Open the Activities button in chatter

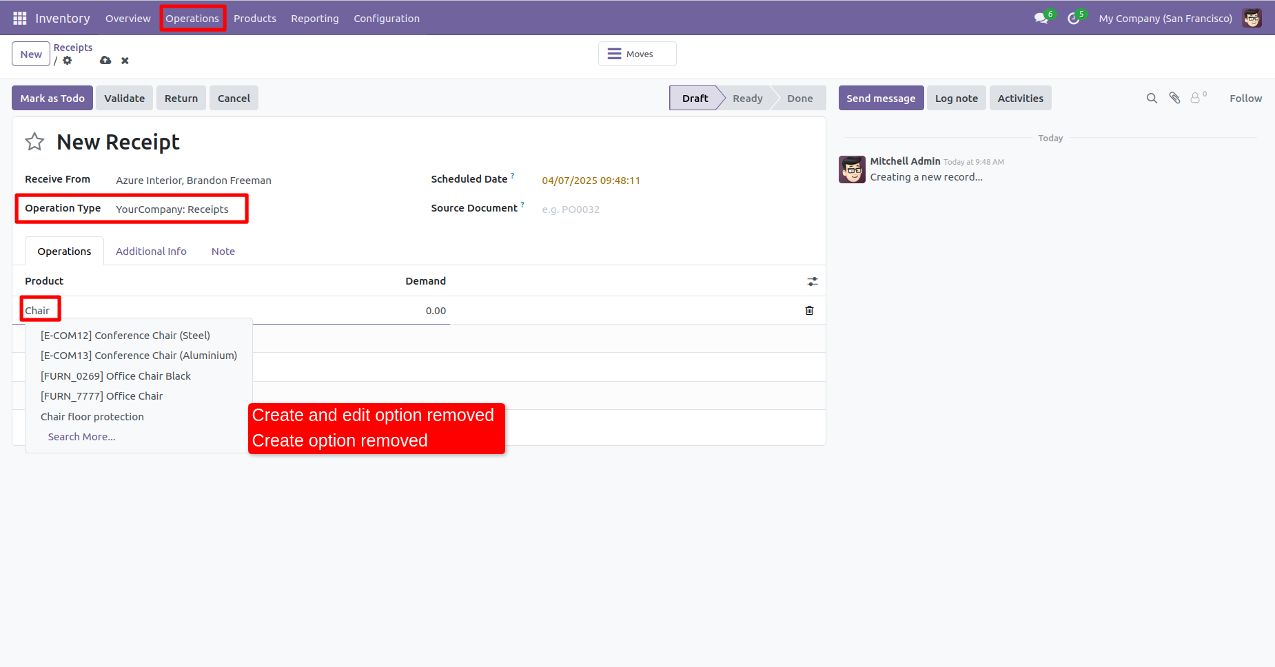click(1021, 99)
